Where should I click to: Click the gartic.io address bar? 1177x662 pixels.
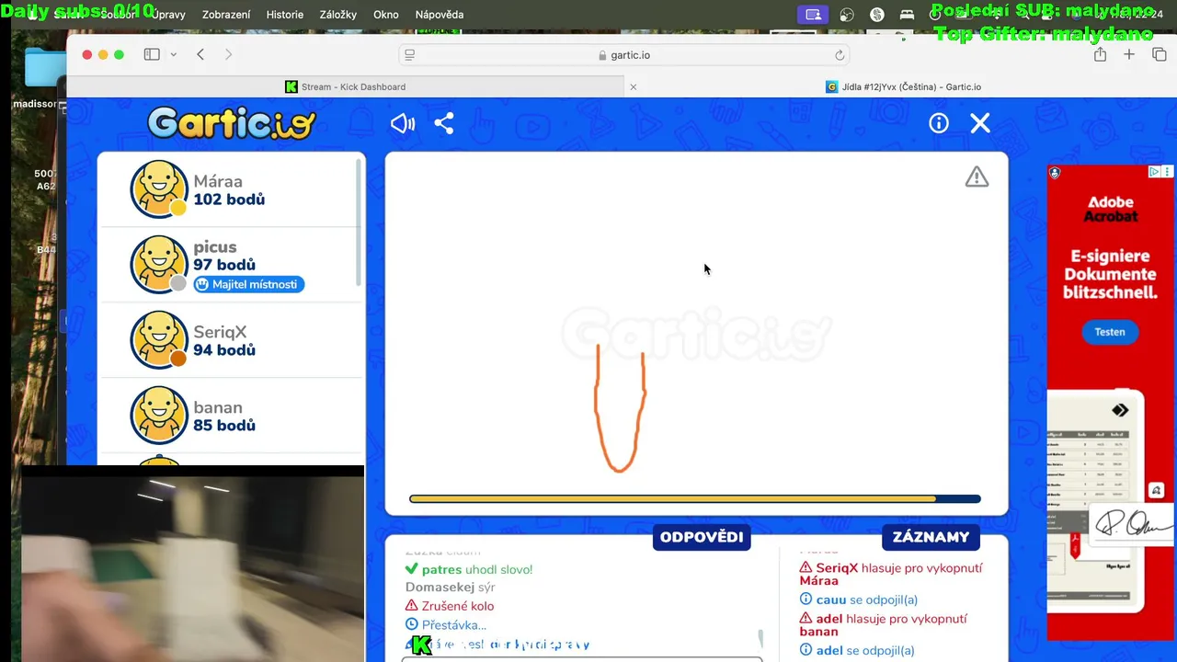[x=624, y=55]
